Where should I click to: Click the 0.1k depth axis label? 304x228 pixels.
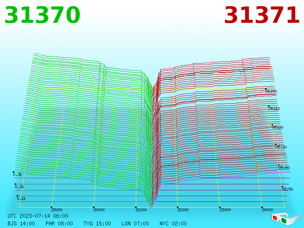click(x=21, y=198)
